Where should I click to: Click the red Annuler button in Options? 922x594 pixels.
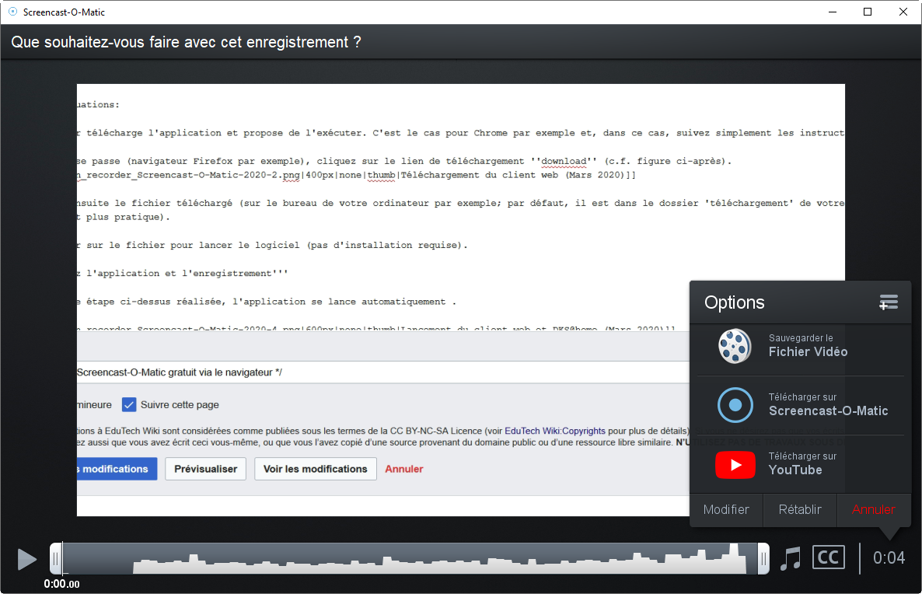874,509
